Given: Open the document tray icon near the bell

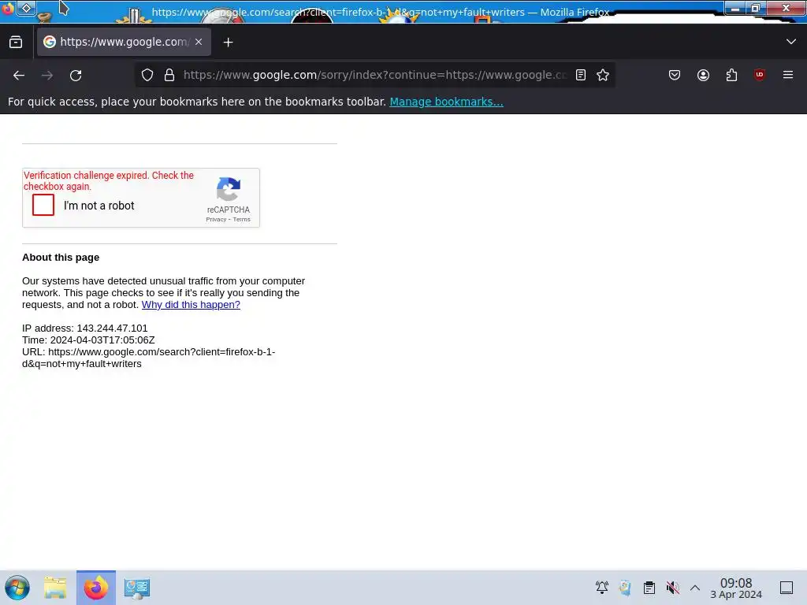Looking at the screenshot, I should (625, 588).
